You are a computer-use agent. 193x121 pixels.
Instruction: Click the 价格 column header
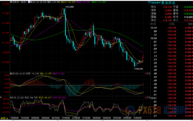coord(172,24)
